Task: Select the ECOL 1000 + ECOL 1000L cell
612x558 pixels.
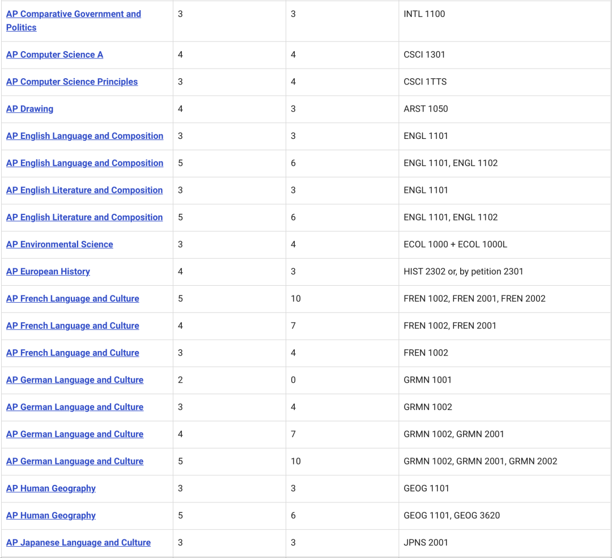Action: [504, 245]
